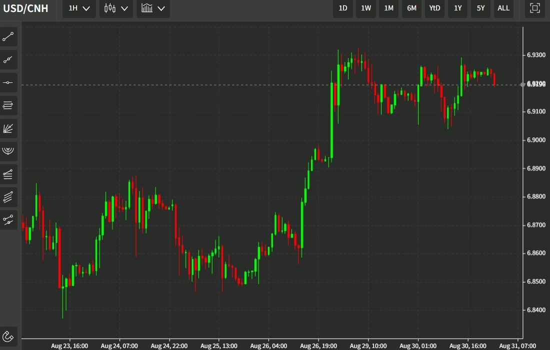Click the Aug 23, 16:00 time label
The width and height of the screenshot is (550, 350).
[x=69, y=346]
